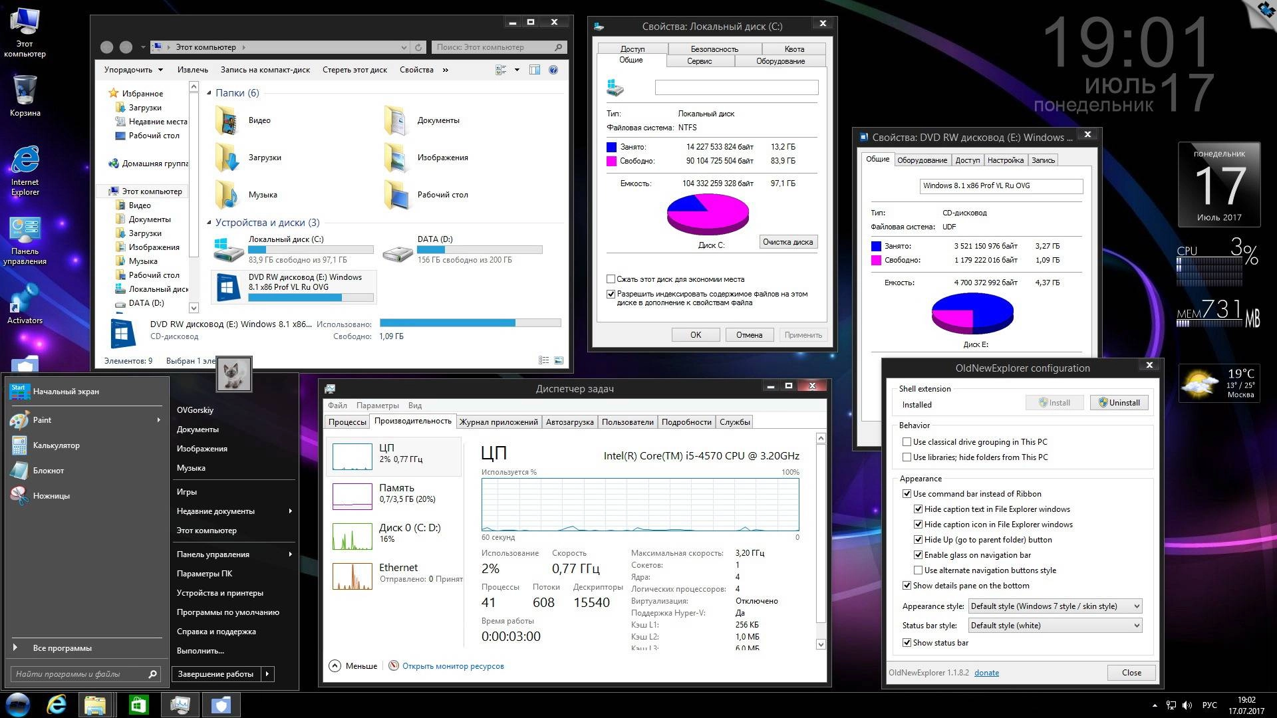
Task: Enable Сжать этот диск для экономии места
Action: 611,279
